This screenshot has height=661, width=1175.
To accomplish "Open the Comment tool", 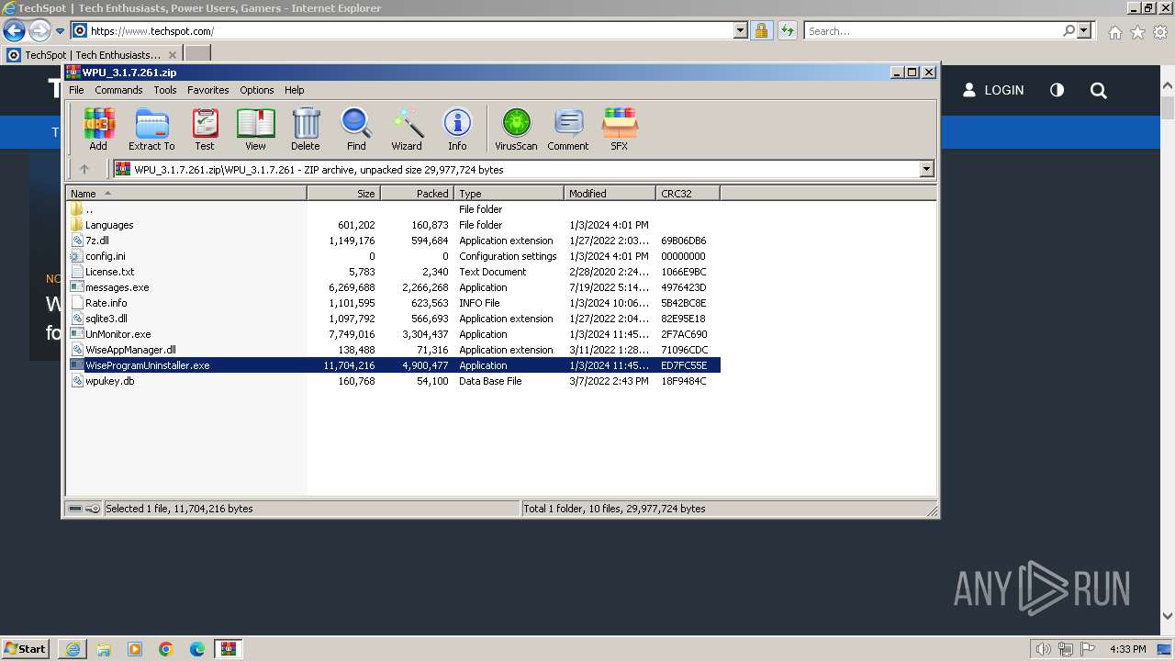I will (x=568, y=129).
